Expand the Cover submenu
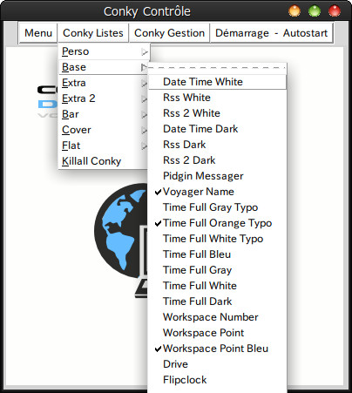The height and width of the screenshot is (393, 352). [x=104, y=130]
